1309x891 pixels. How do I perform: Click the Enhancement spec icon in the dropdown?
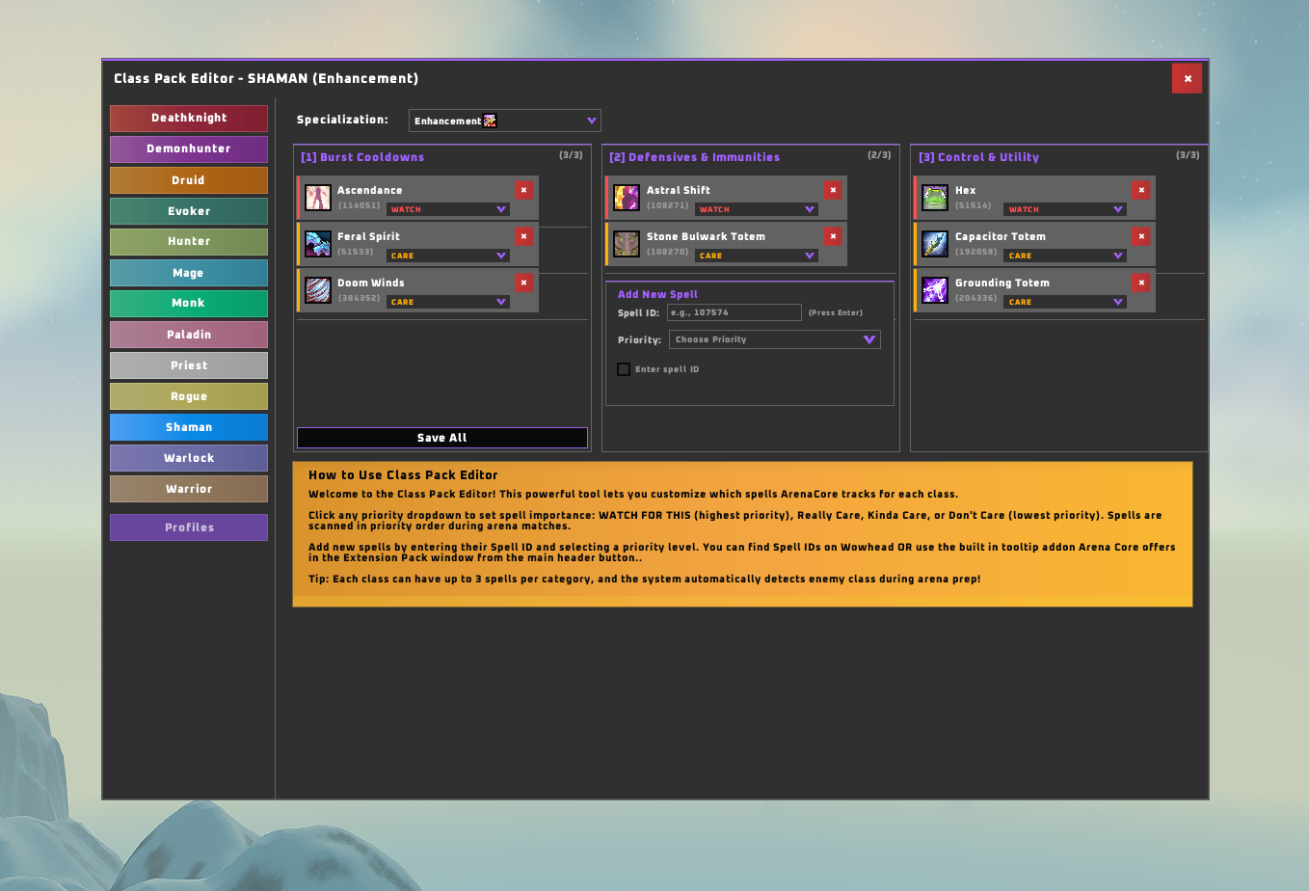point(490,120)
